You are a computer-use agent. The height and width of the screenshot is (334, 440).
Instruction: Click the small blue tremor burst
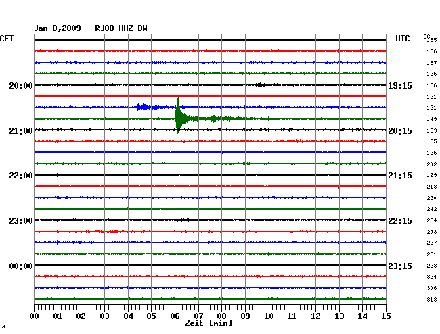click(142, 107)
